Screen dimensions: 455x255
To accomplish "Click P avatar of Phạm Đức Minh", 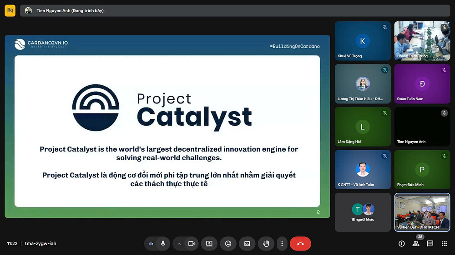I will pos(422,170).
